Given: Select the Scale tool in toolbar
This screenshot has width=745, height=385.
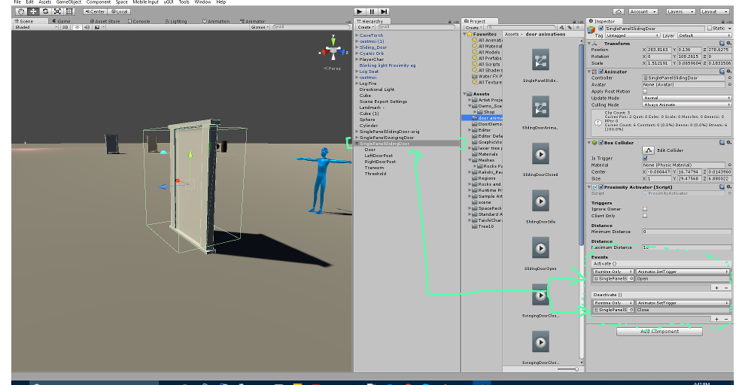Looking at the screenshot, I should coord(57,11).
